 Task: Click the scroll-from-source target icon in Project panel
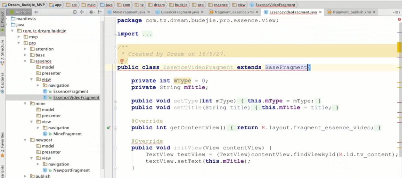tap(75, 12)
